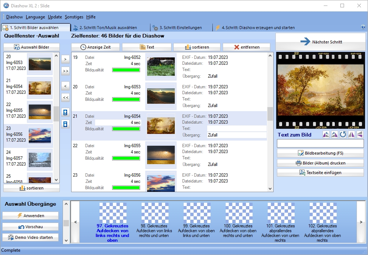Select source row 23 Img-6056
The image size is (368, 255).
pos(28,135)
